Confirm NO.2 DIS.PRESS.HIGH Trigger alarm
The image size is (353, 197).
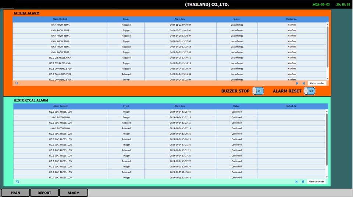pyautogui.click(x=292, y=63)
